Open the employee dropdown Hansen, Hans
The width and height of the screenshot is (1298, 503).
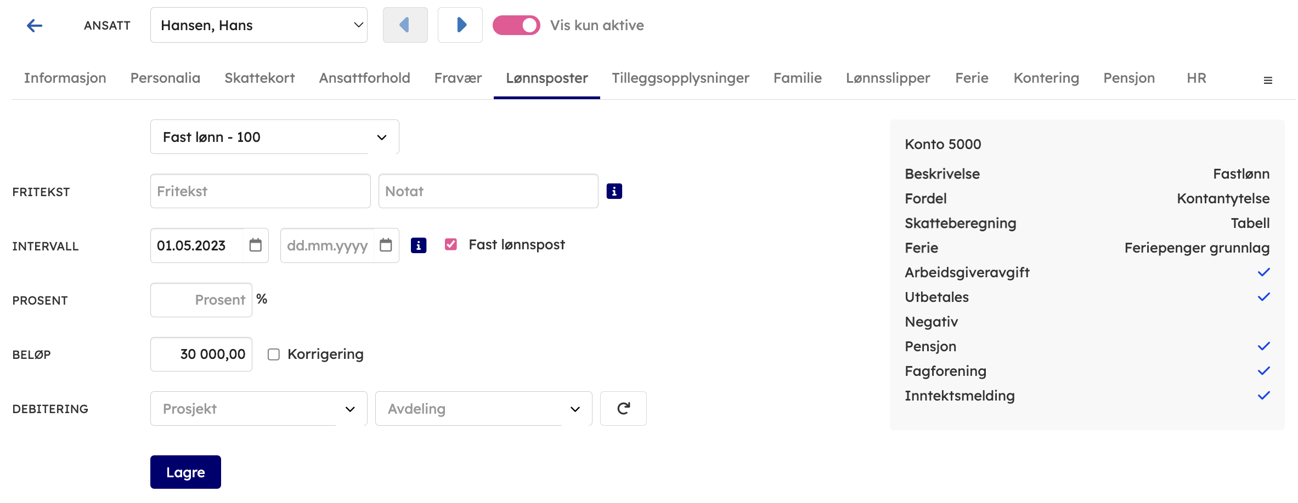coord(258,25)
